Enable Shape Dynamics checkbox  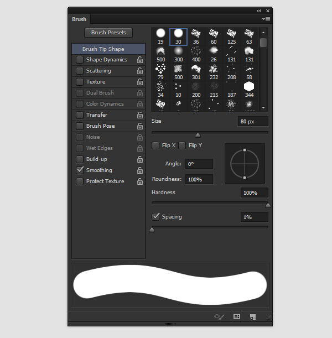click(80, 60)
